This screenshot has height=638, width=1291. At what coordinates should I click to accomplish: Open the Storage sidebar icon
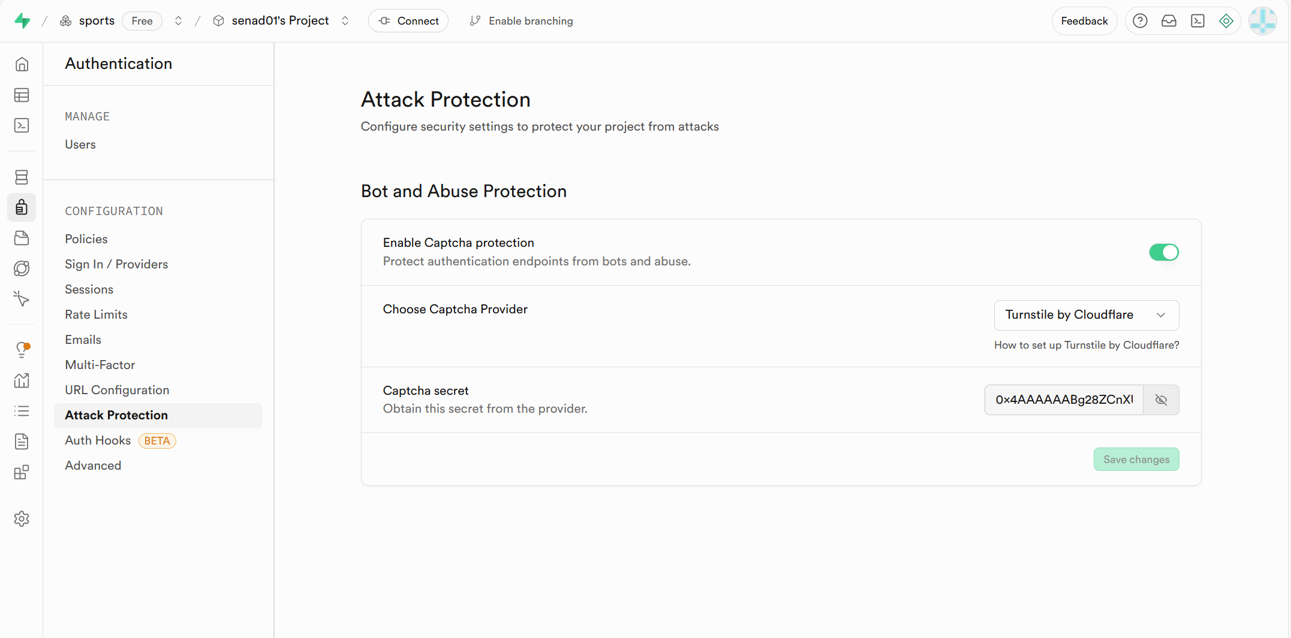point(22,238)
